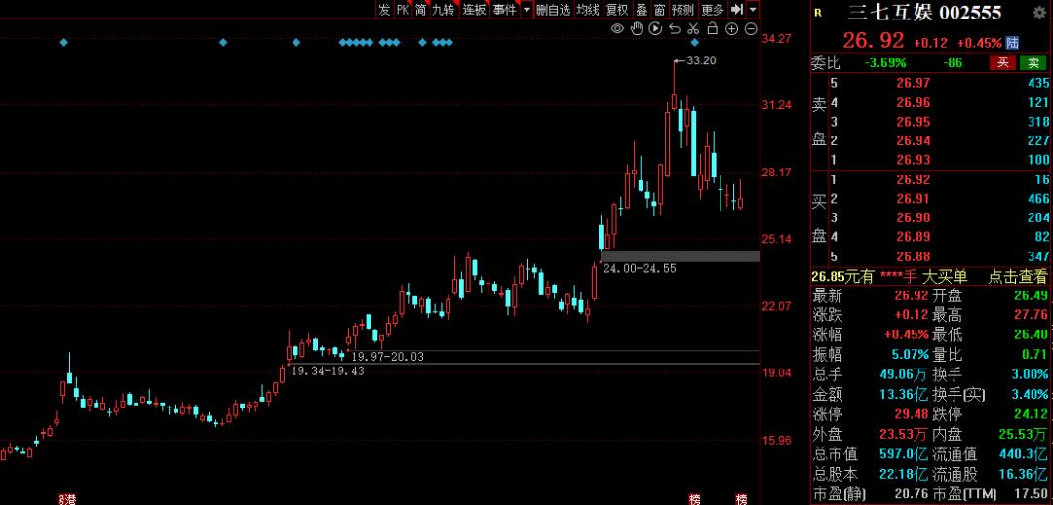Image resolution: width=1053 pixels, height=505 pixels.
Task: Toggle the 连板 indicator
Action: click(x=474, y=10)
